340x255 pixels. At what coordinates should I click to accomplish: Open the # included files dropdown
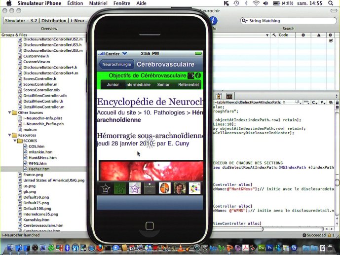point(323,102)
